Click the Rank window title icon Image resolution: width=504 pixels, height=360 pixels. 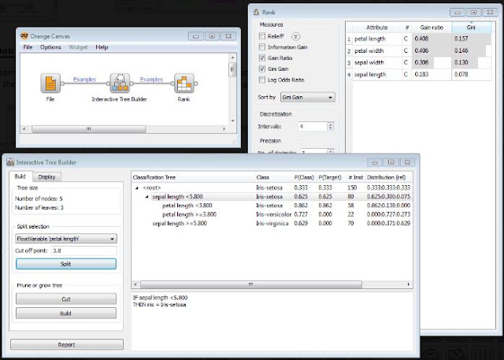click(x=256, y=13)
